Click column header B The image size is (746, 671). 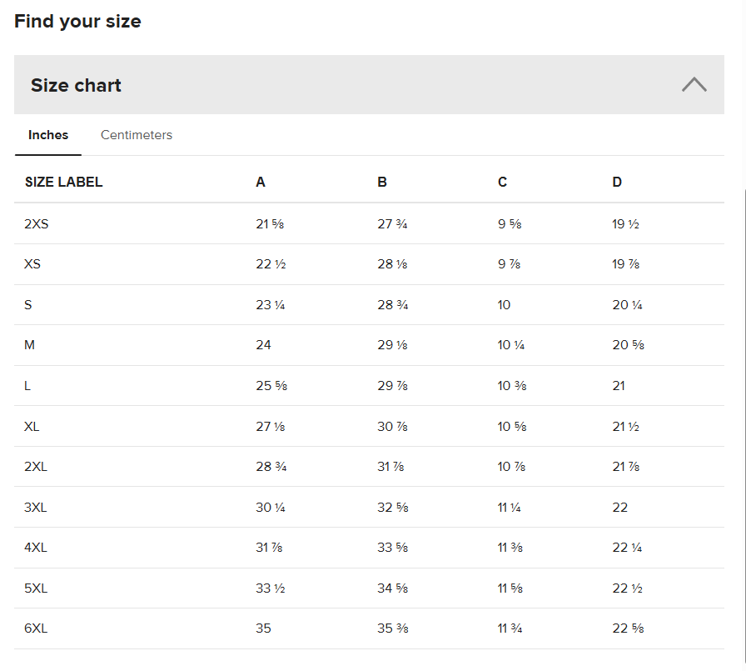(382, 182)
